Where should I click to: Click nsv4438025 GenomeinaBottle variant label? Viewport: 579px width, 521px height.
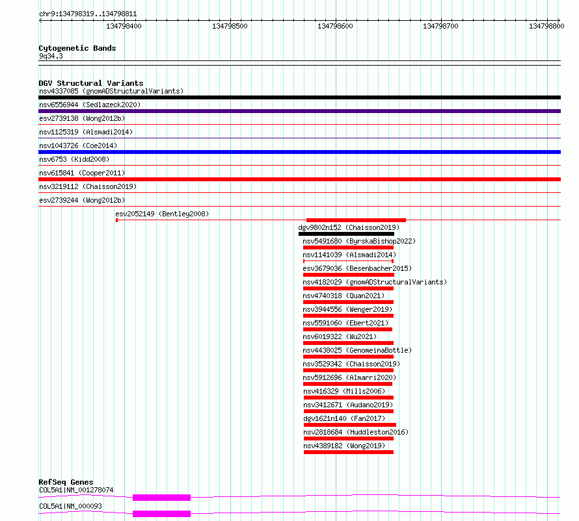357,350
